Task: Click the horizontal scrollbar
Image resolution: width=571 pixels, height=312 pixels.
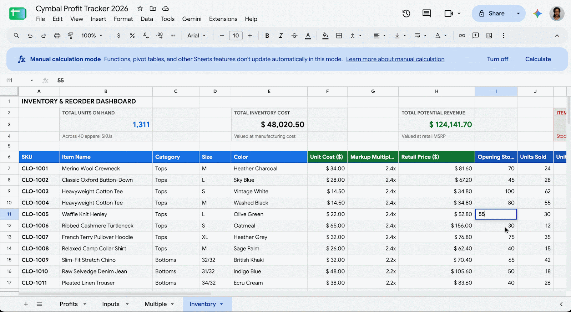Action: (115, 294)
